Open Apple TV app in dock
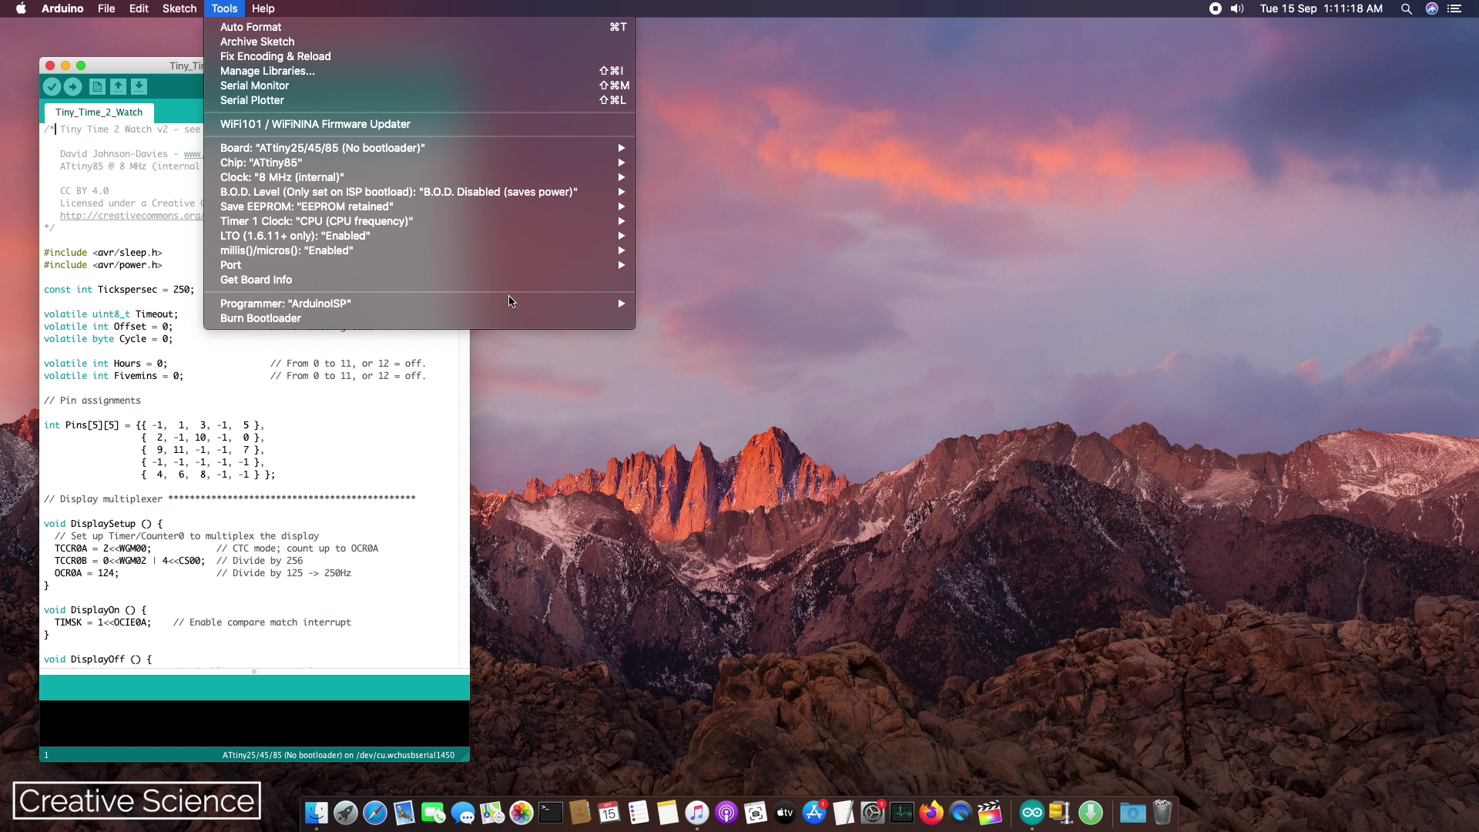This screenshot has width=1479, height=832. [x=785, y=813]
